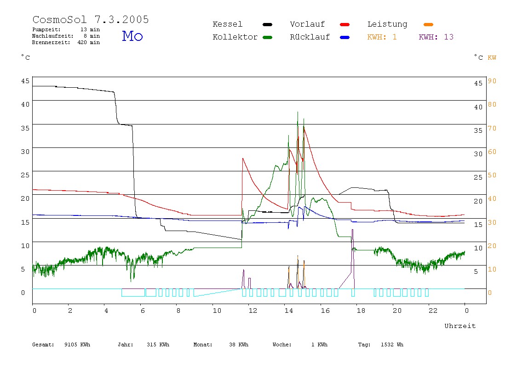Click the "18" hour tick on the time axis
The image size is (528, 373).
pos(361,311)
